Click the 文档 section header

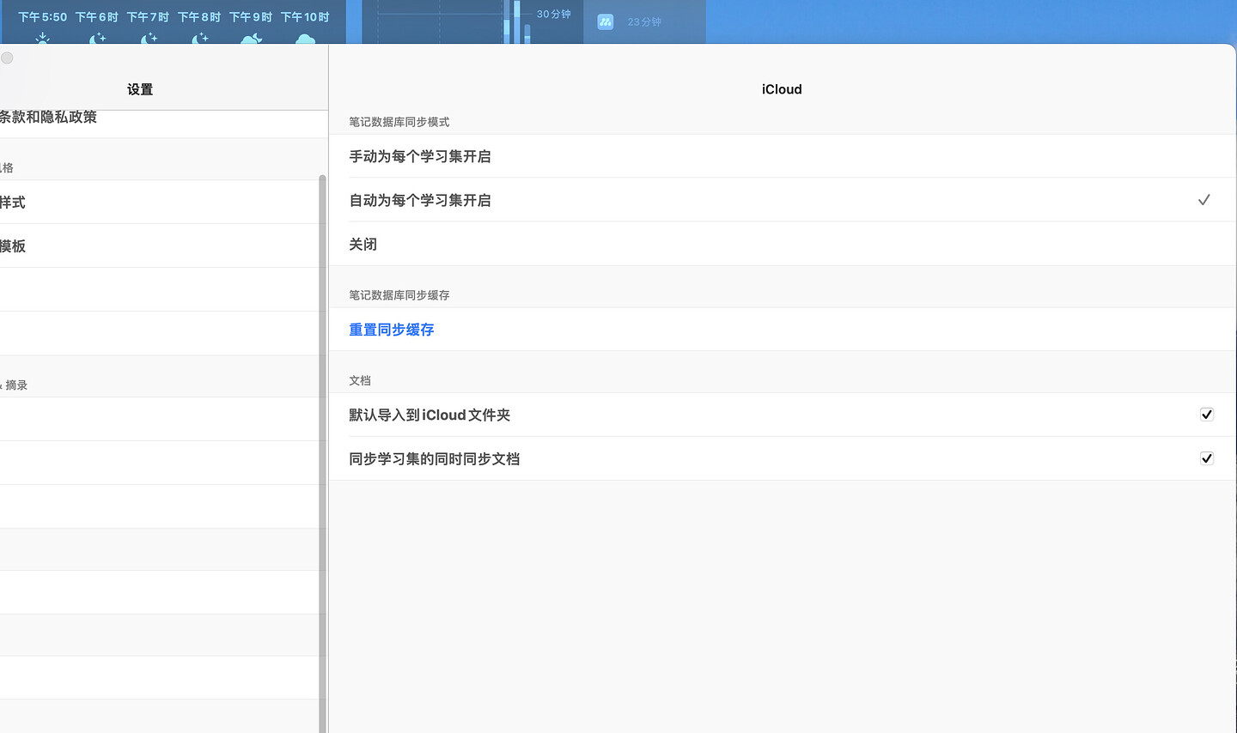[360, 380]
